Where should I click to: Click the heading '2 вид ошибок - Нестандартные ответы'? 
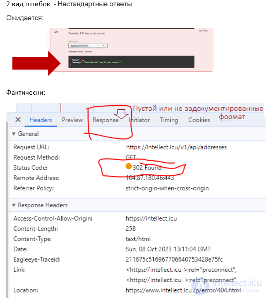coord(69,4)
